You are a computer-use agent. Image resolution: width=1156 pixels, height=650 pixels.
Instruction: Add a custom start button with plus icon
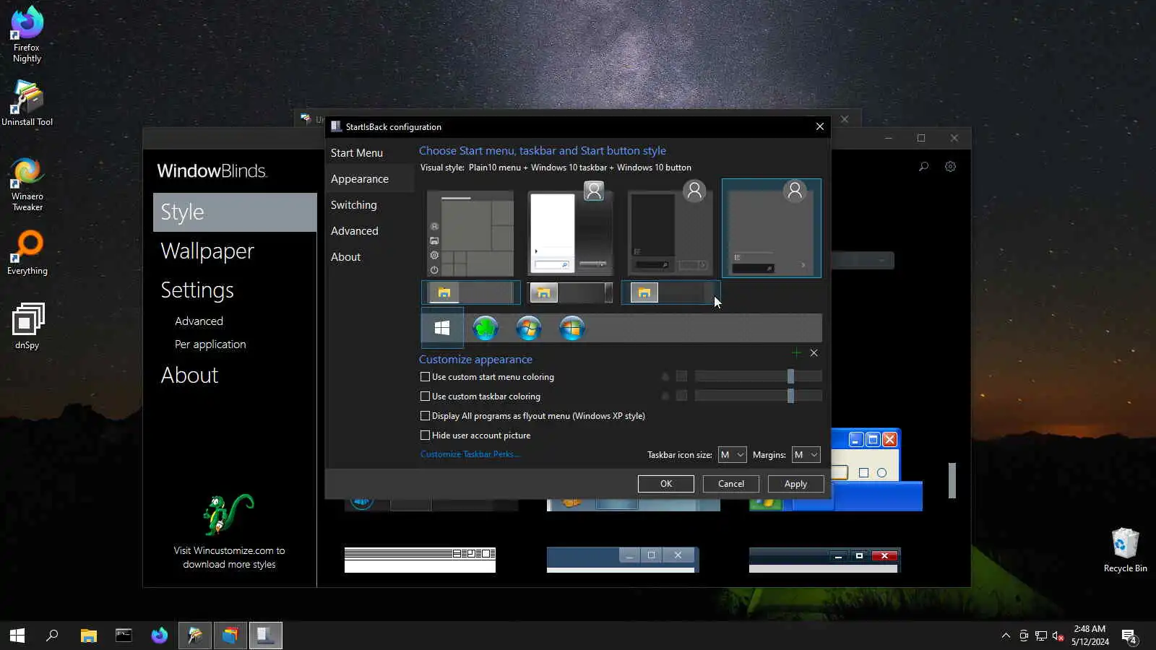pos(796,352)
